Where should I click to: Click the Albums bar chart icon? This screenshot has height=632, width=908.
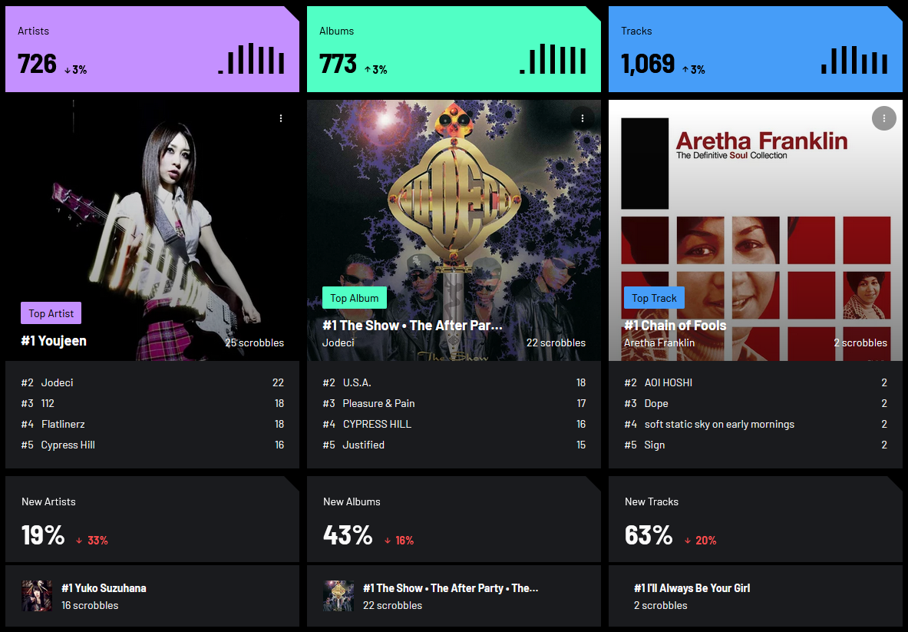click(x=553, y=58)
